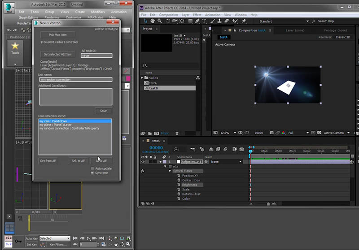This screenshot has height=250, width=359.
Task: Click the All to AE button
Action: [x=101, y=161]
